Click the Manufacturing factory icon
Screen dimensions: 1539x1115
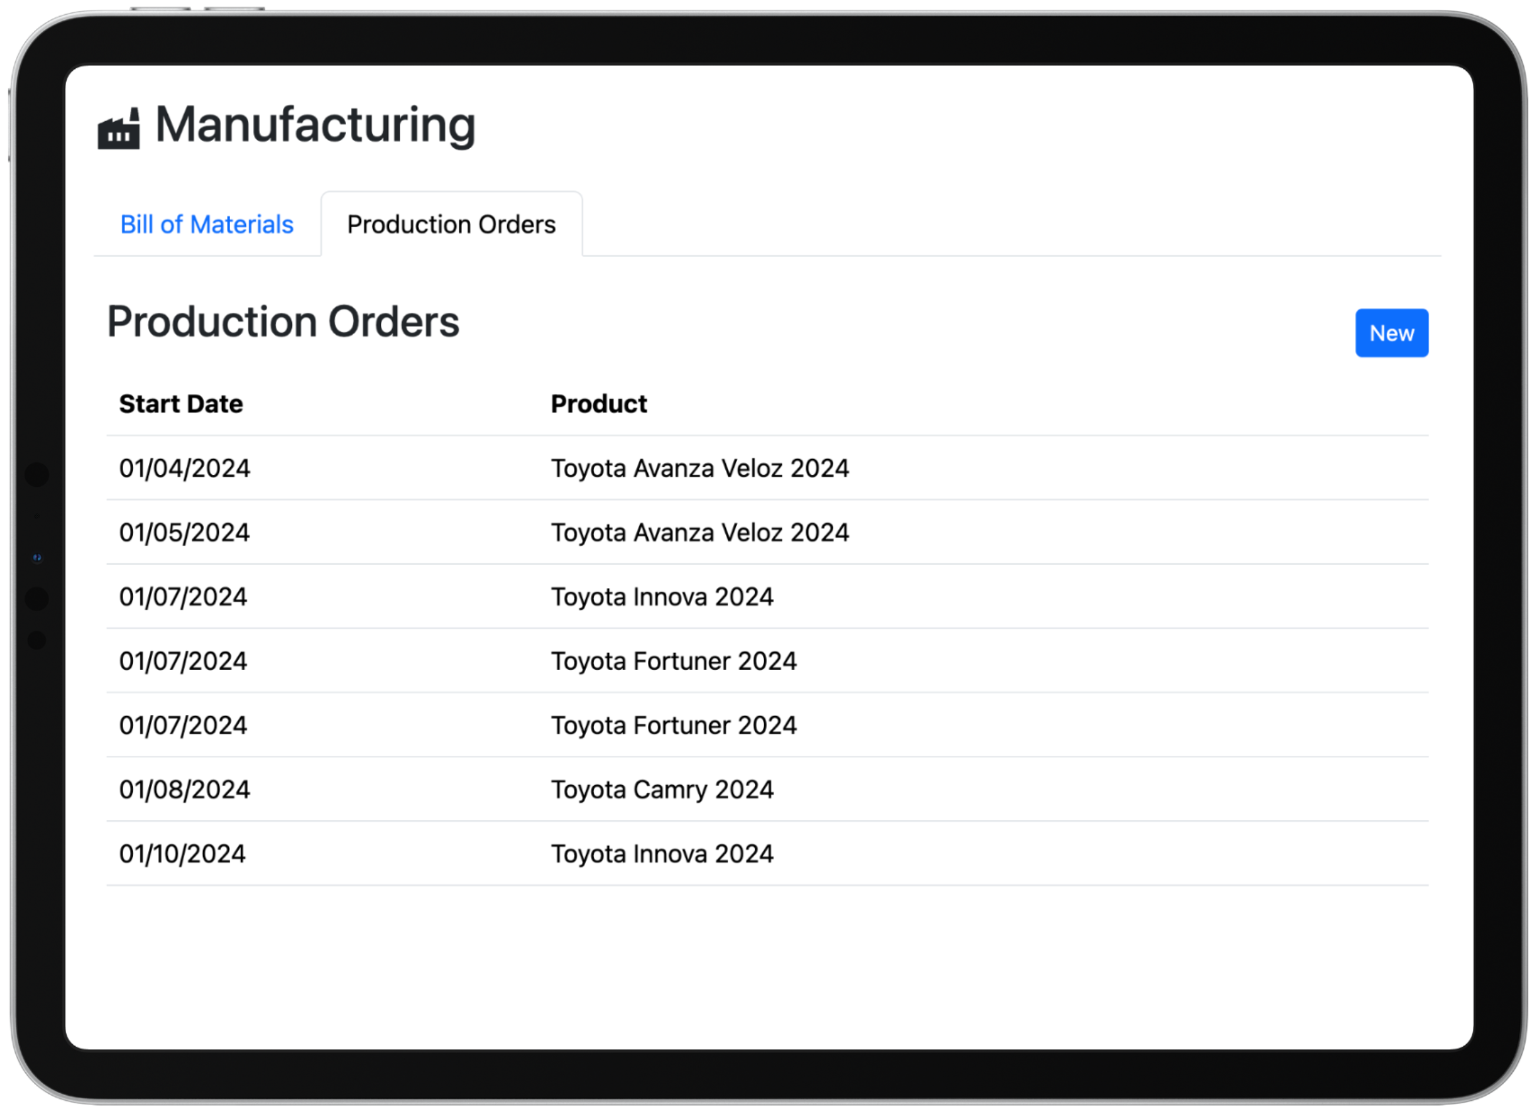click(119, 127)
